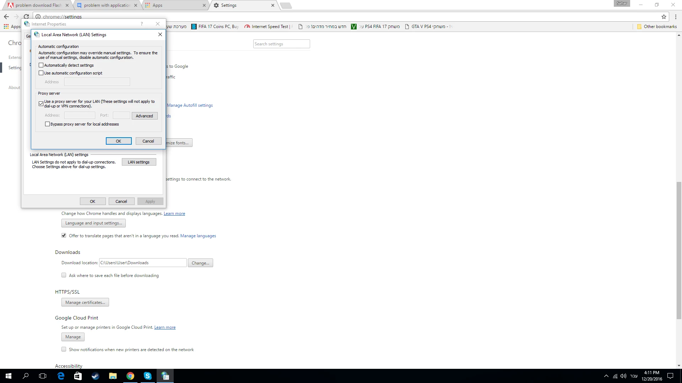Click the bookmark star icon
The height and width of the screenshot is (383, 682).
(x=664, y=16)
